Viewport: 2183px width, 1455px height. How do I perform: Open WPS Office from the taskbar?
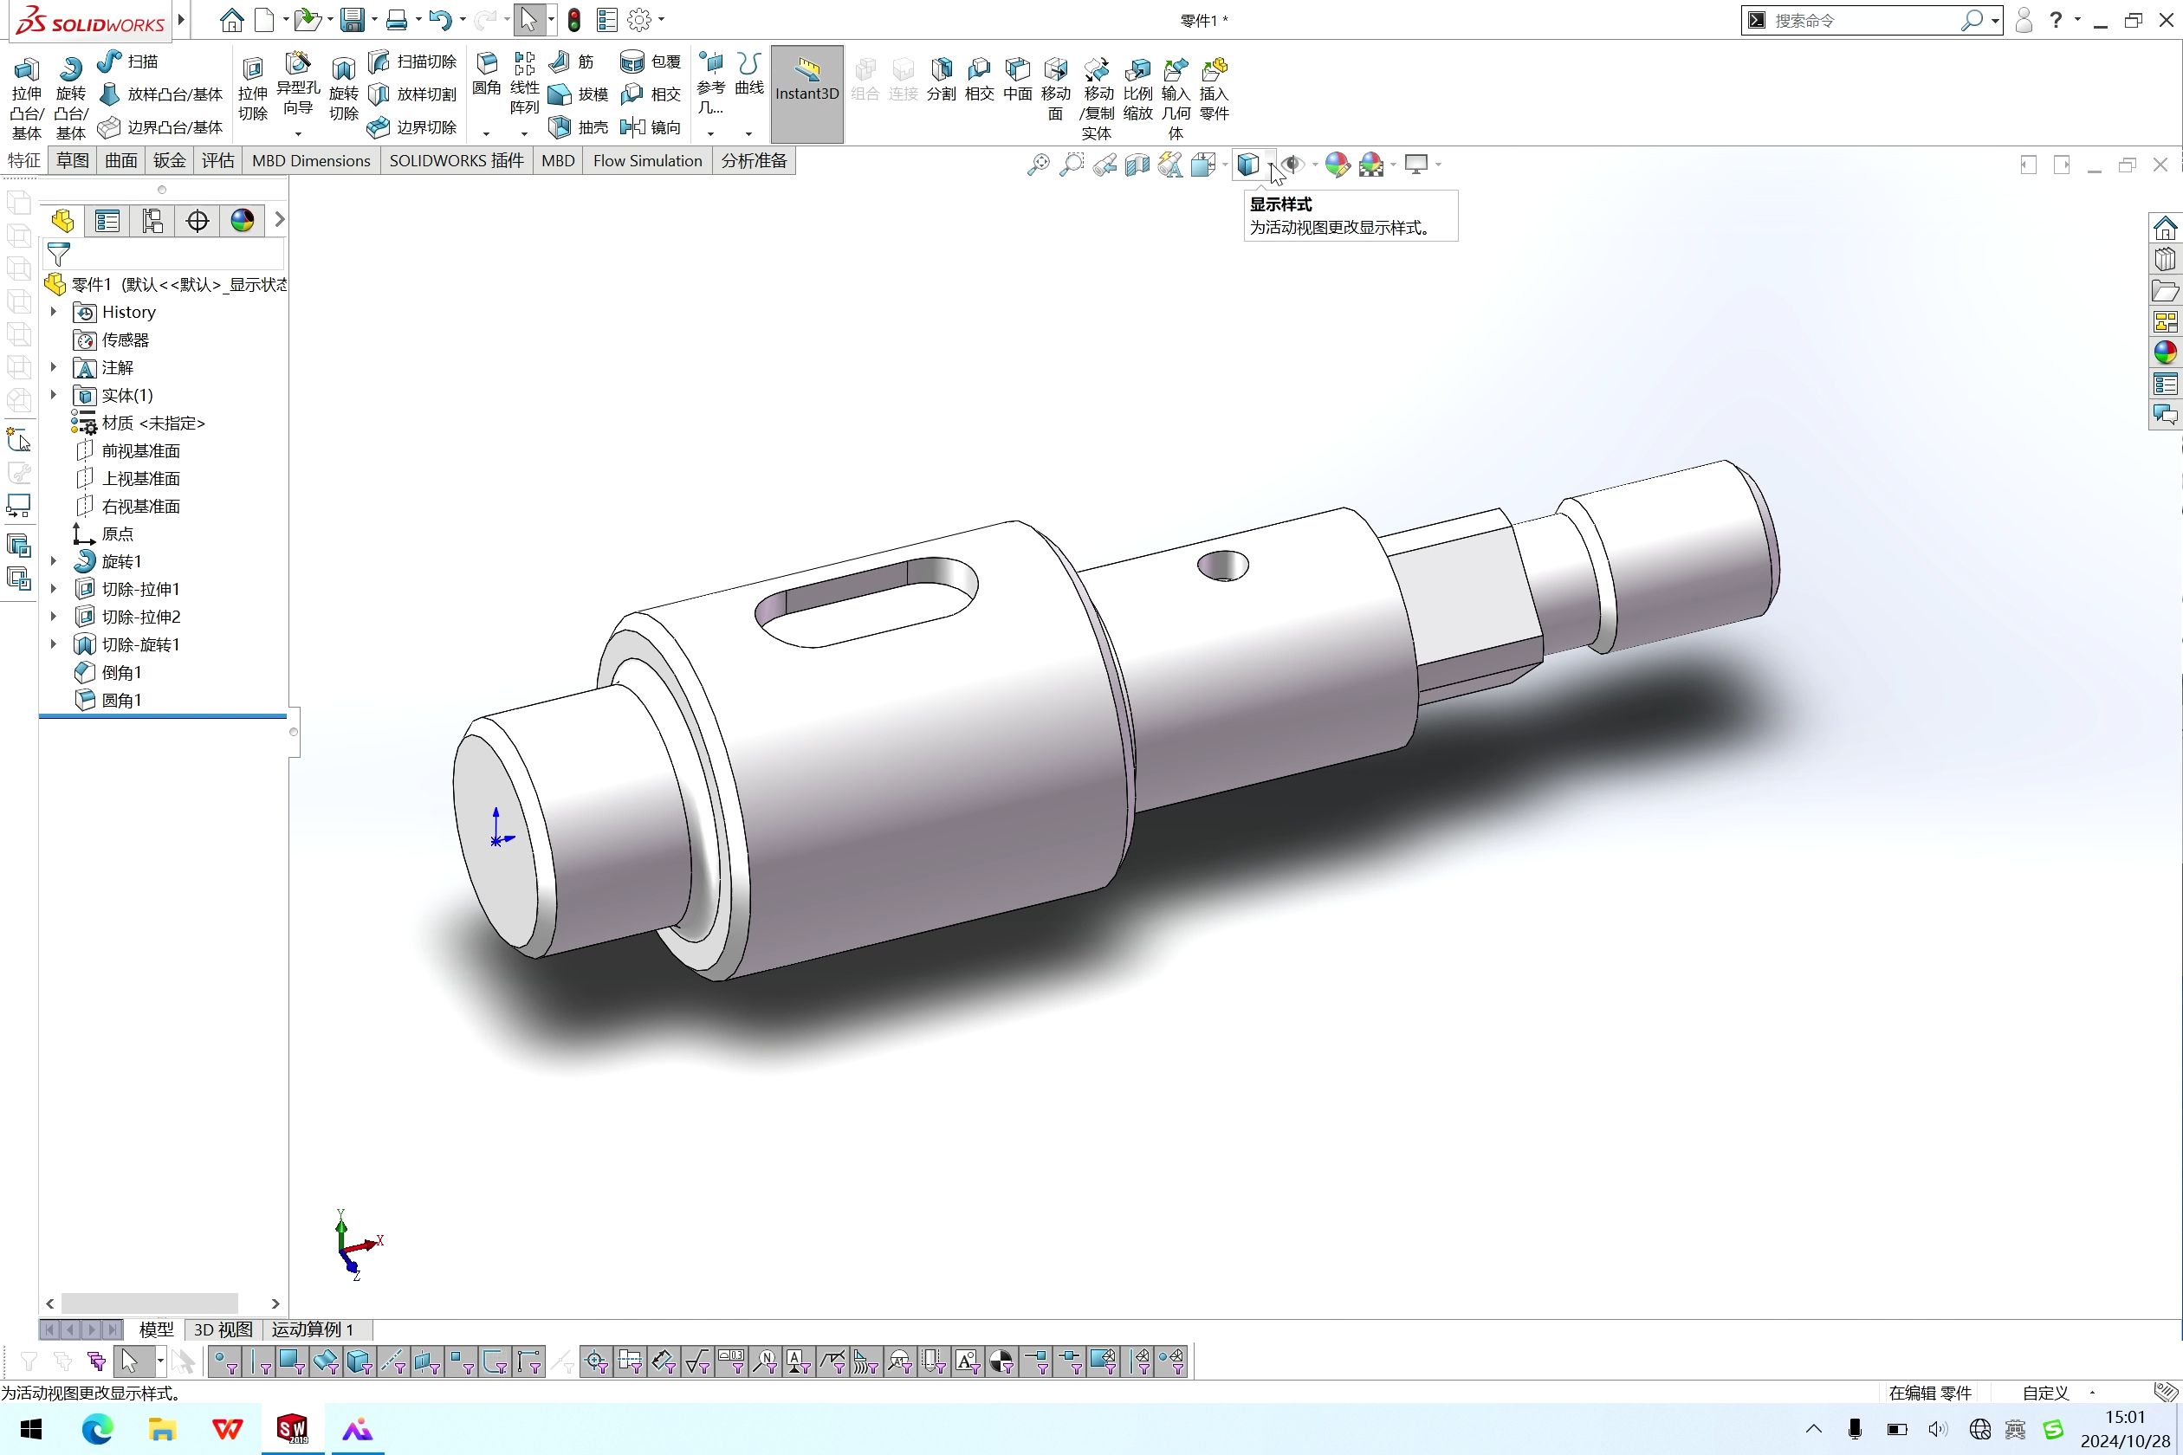point(227,1430)
